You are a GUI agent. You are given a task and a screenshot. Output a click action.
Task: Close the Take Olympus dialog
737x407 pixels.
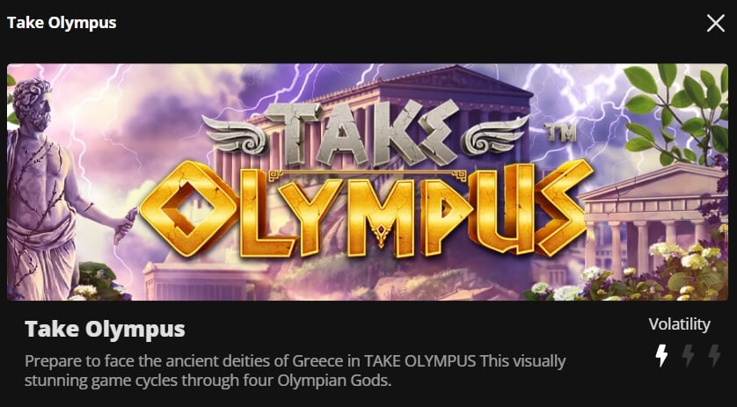point(715,23)
